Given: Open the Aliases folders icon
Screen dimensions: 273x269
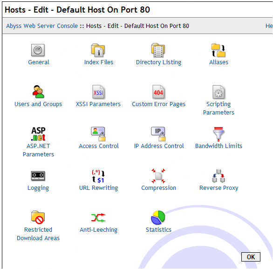Looking at the screenshot, I should coord(218,50).
